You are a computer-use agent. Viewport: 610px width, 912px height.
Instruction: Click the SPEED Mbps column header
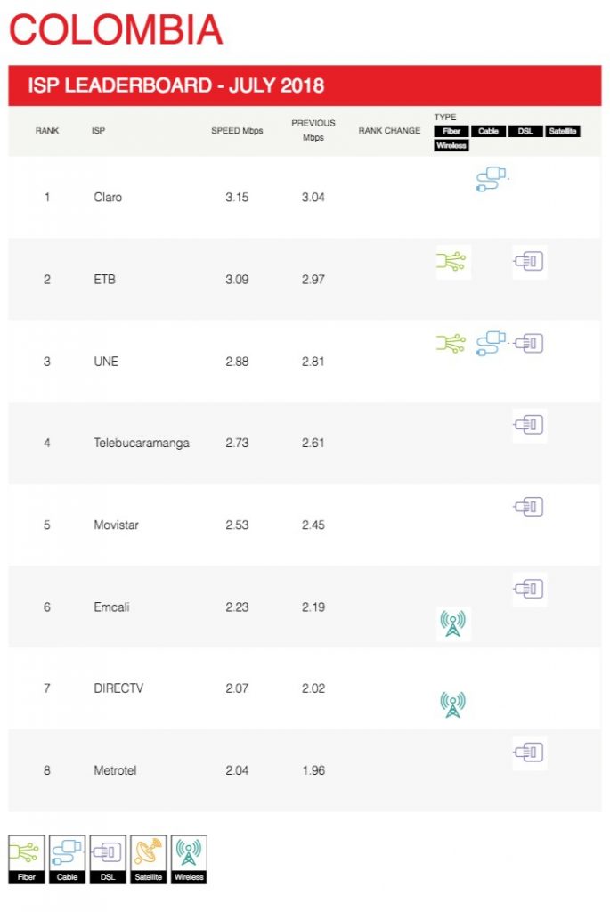[x=237, y=131]
